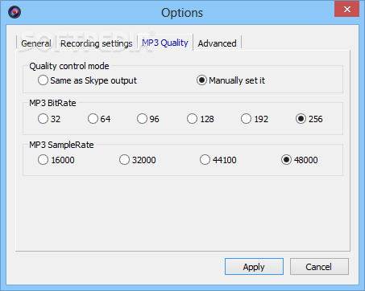The image size is (365, 291).
Task: Choose the 48000 sample rate
Action: point(300,160)
